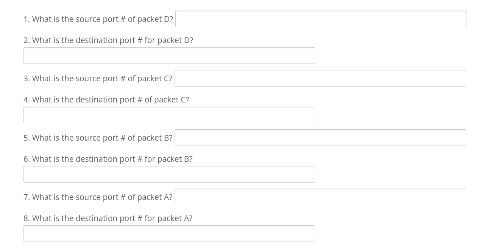This screenshot has height=251, width=487.
Task: Click the destination port field for packet A
Action: pyautogui.click(x=169, y=233)
